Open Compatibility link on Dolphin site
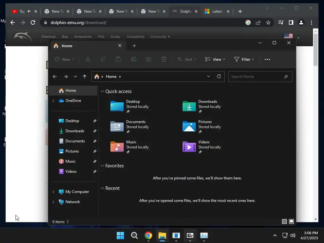324x243 pixels. (x=135, y=37)
